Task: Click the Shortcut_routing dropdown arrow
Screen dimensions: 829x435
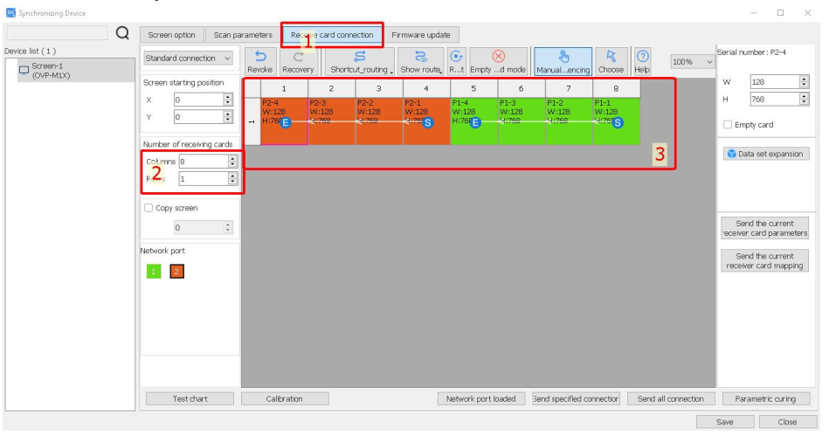Action: 391,72
